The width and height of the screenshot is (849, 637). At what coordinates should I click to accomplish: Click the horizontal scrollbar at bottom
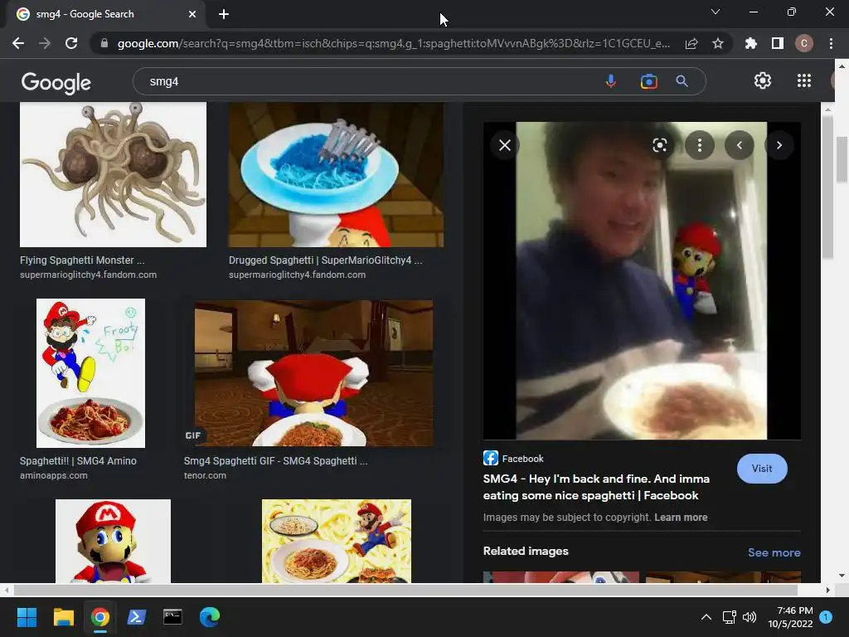[x=405, y=590]
